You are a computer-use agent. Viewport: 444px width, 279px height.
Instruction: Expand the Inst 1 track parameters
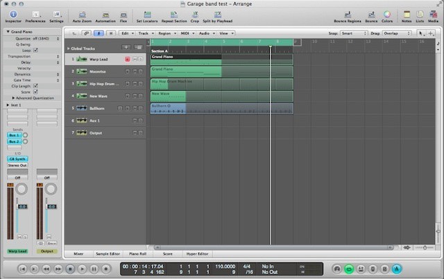[8, 105]
